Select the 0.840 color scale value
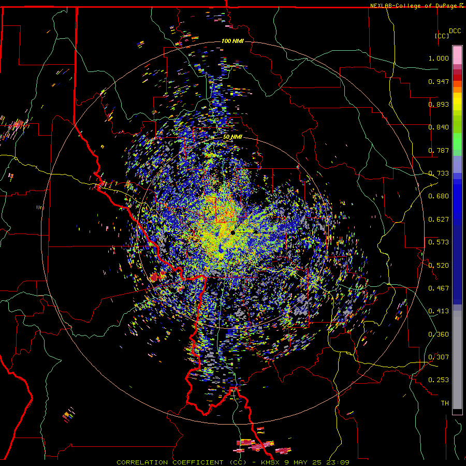 point(439,127)
